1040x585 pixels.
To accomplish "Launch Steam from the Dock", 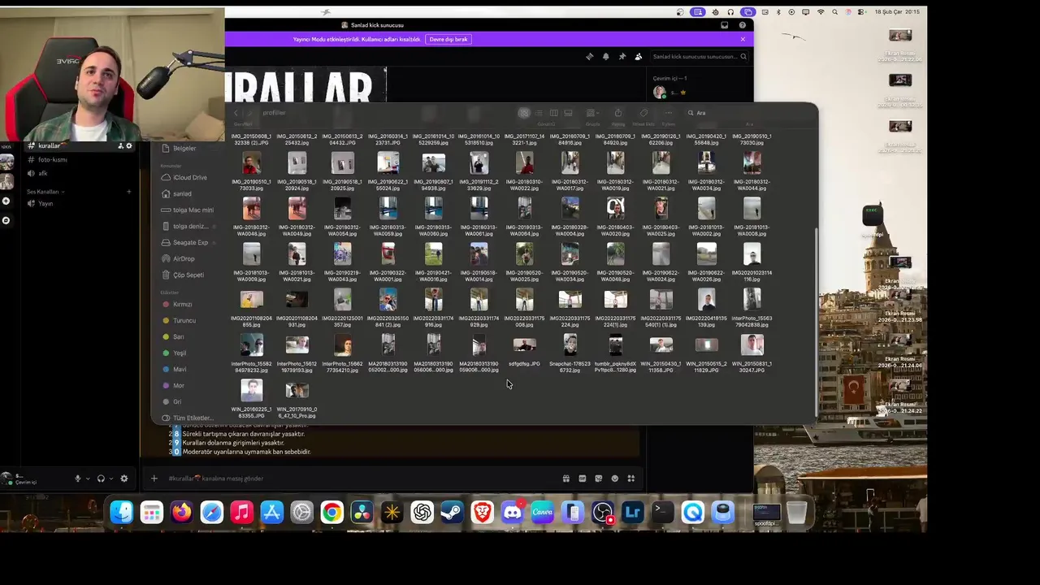I will [x=453, y=512].
